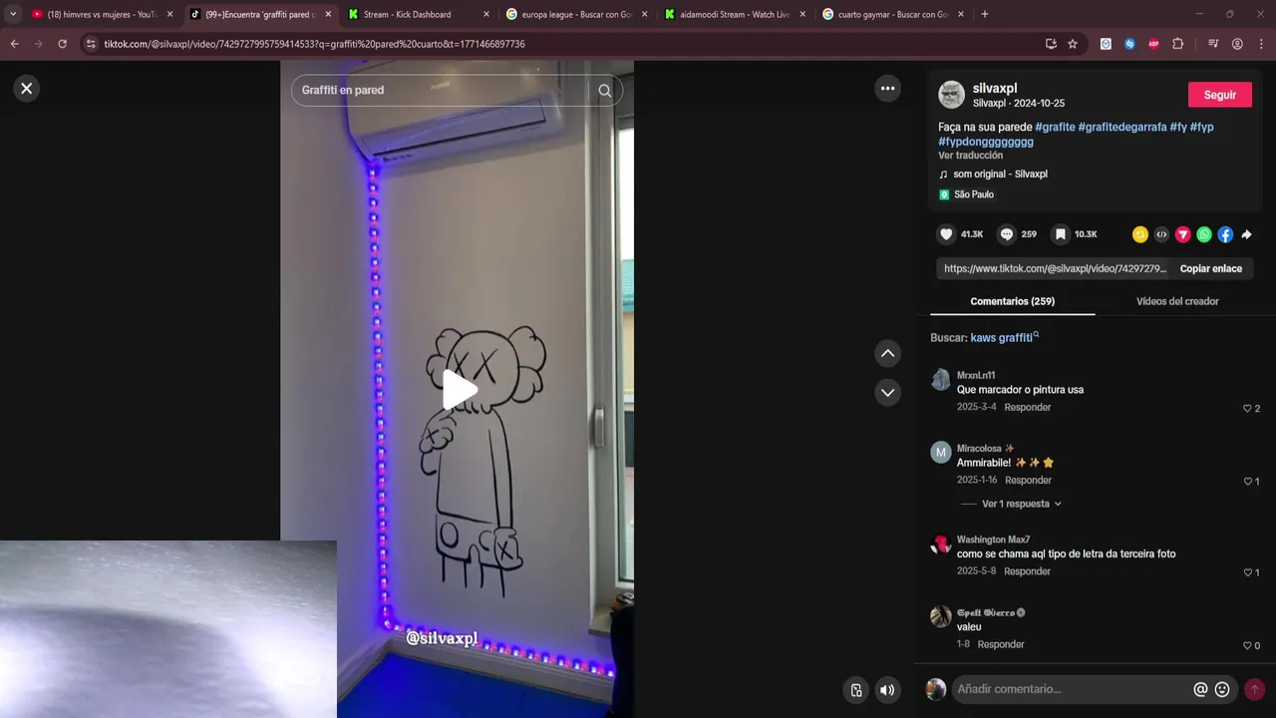The width and height of the screenshot is (1276, 718).
Task: Open comments via speech bubble icon
Action: point(1007,234)
